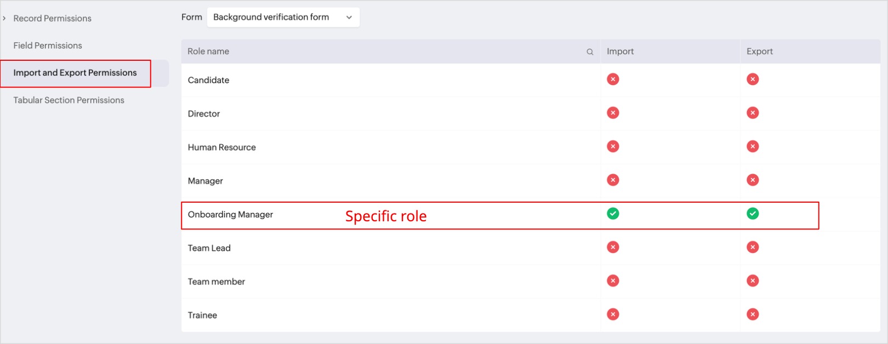This screenshot has height=344, width=888.
Task: Select Import and Export Permissions
Action: click(x=75, y=73)
